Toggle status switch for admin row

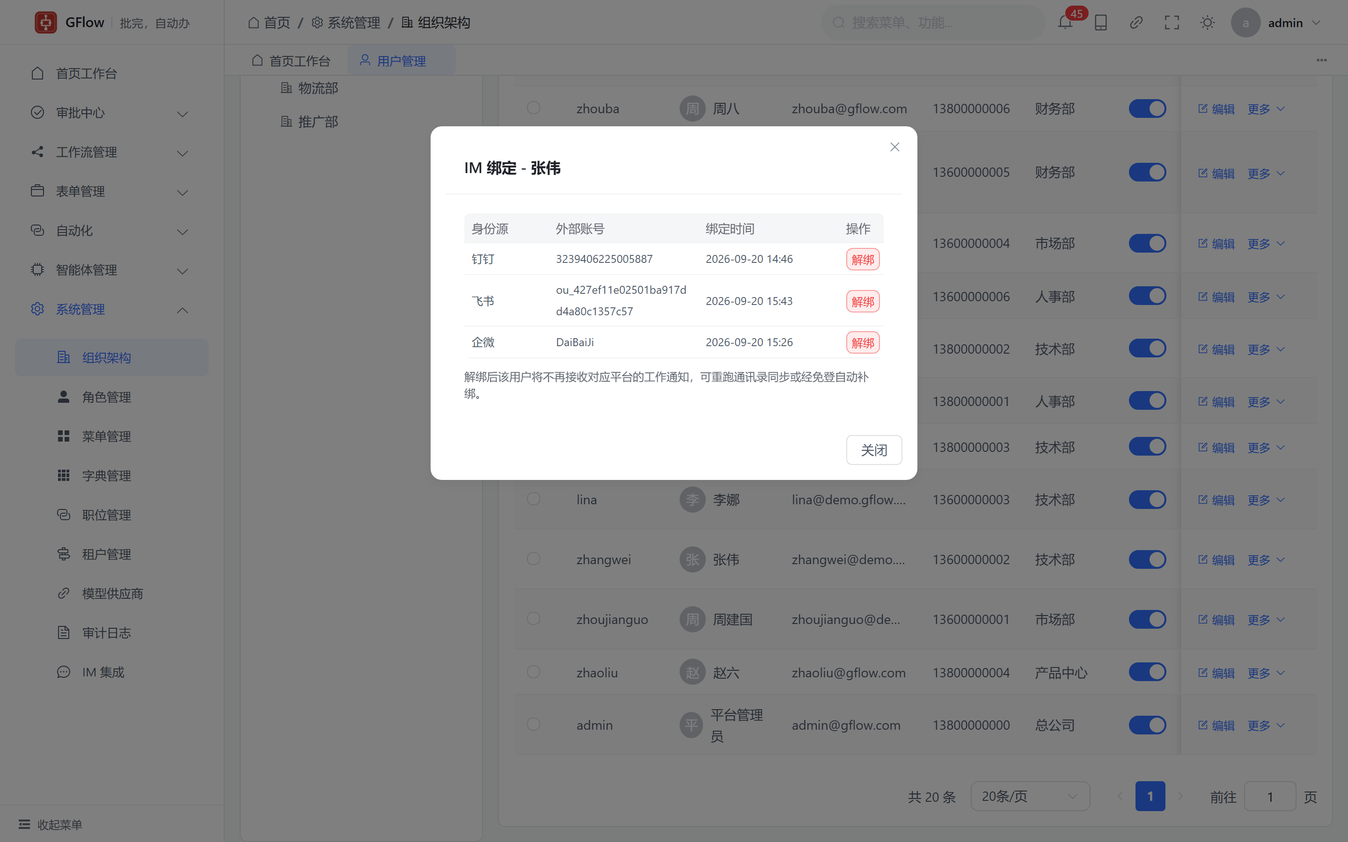[x=1148, y=725]
